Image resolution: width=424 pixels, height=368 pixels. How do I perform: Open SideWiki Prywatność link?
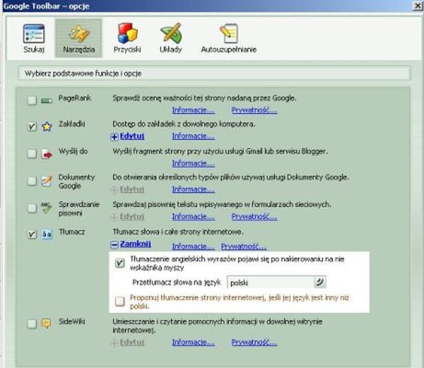click(x=255, y=342)
